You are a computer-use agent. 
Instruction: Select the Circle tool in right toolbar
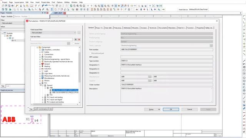click(244, 78)
